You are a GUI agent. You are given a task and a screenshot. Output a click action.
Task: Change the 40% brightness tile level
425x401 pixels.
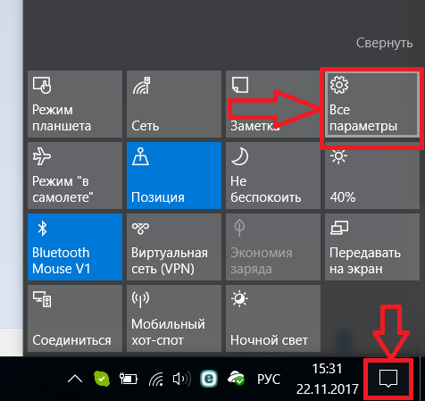point(372,175)
